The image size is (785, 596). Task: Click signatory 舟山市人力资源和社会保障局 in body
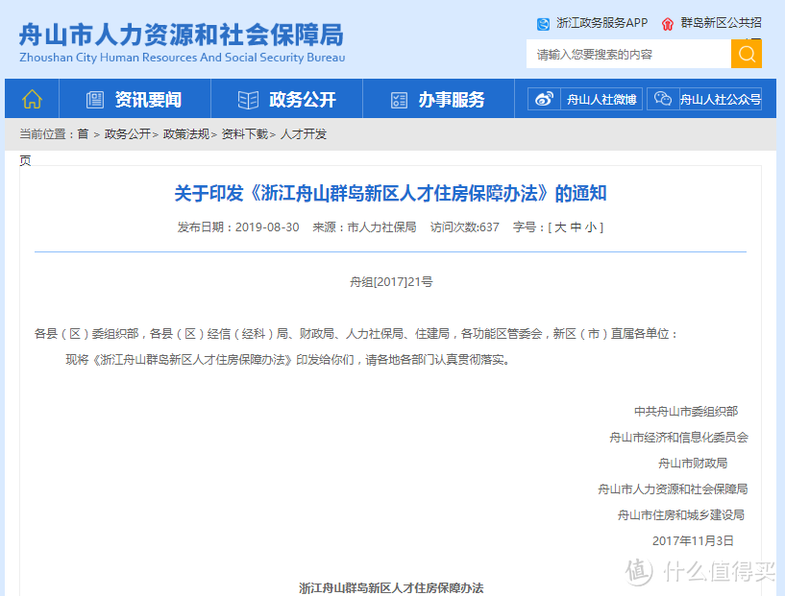673,489
